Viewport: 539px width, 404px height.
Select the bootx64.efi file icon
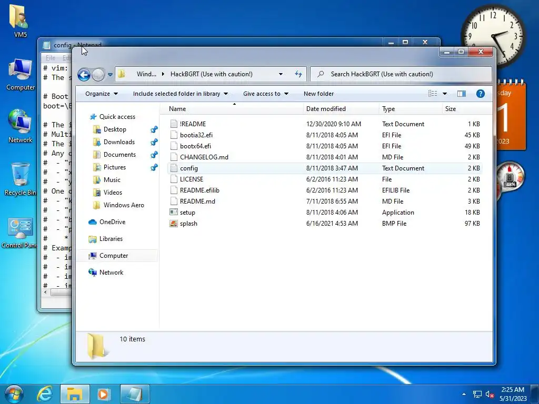coord(174,146)
